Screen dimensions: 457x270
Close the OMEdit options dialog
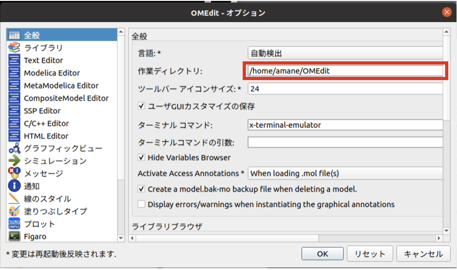[x=446, y=12]
